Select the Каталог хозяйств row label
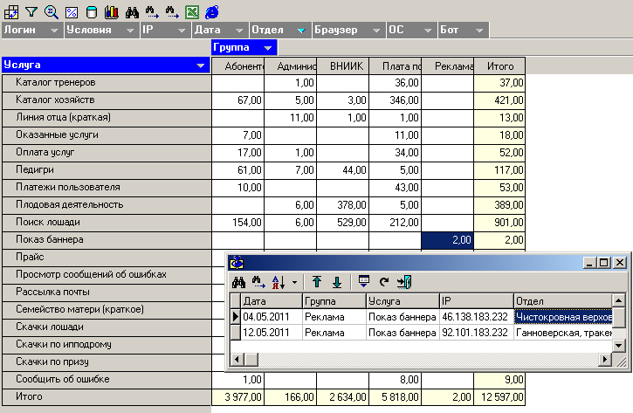 click(x=52, y=100)
